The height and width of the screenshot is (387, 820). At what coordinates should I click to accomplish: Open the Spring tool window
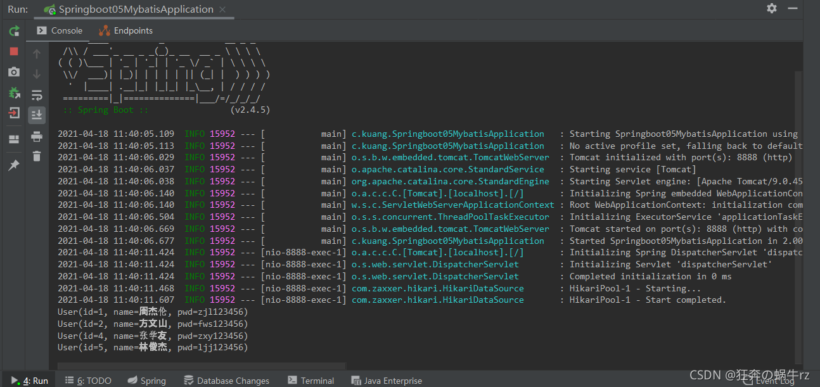pyautogui.click(x=146, y=380)
